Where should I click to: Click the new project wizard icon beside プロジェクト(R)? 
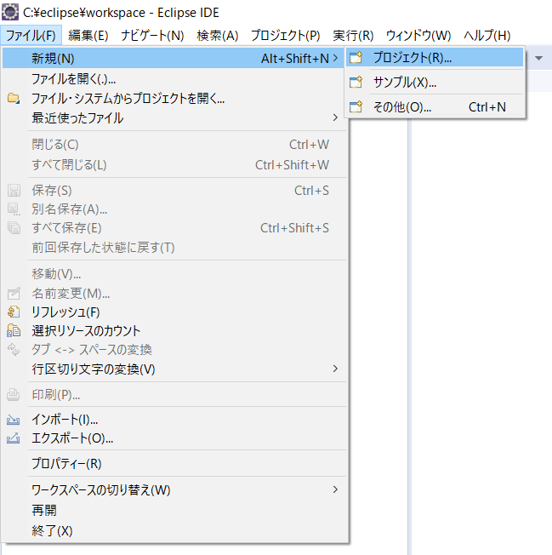356,57
